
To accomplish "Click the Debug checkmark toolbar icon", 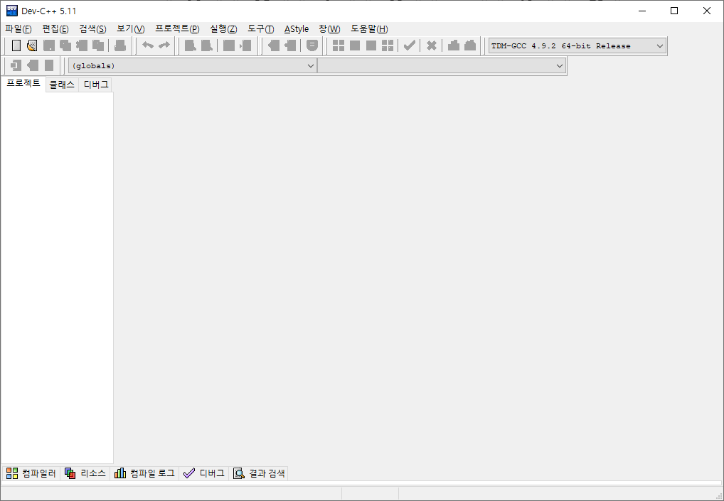I will click(x=409, y=45).
